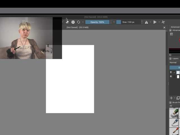Select the blue ink pen brush preset
The height and width of the screenshot is (135, 180).
point(174,123)
